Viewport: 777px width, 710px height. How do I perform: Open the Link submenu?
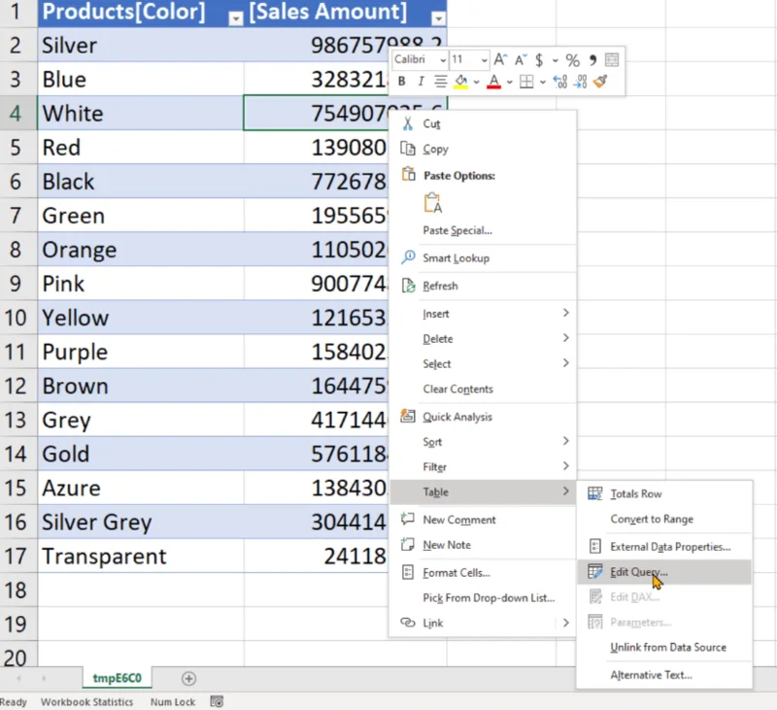483,623
